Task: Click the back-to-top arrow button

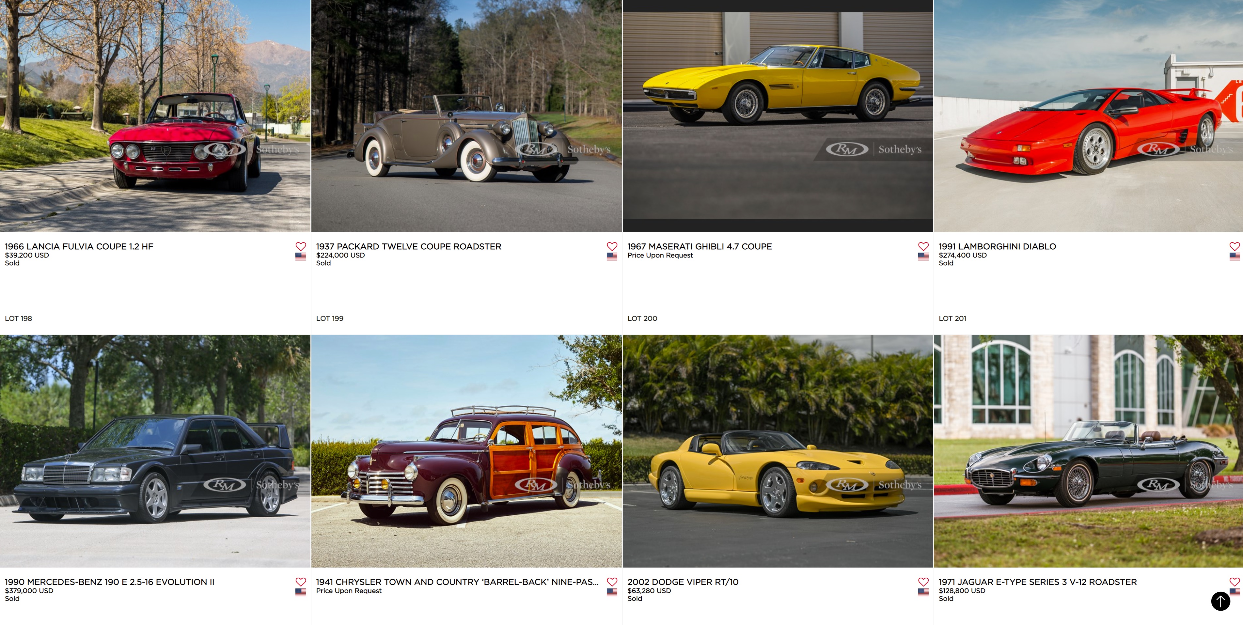Action: [x=1220, y=601]
